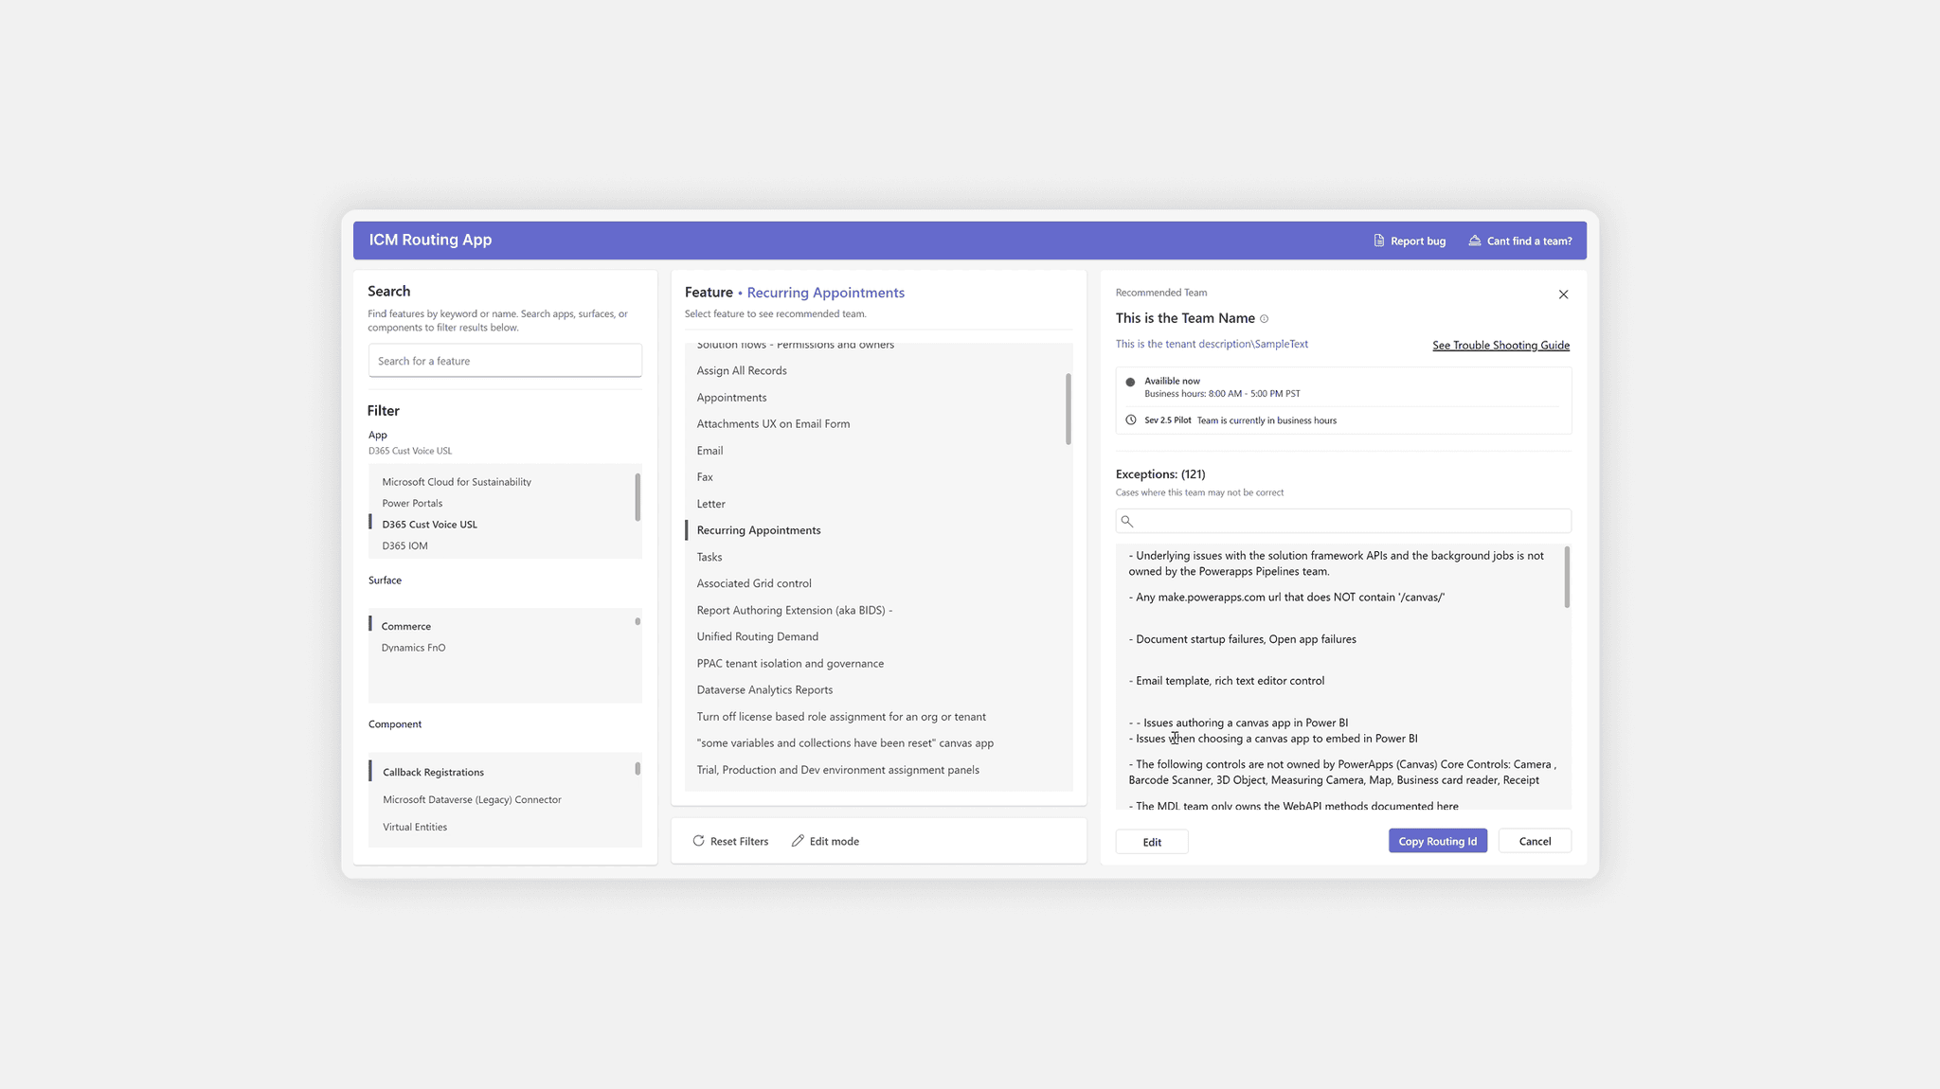Screen dimensions: 1940x1089
Task: Click the Cant find a team icon
Action: [1475, 241]
